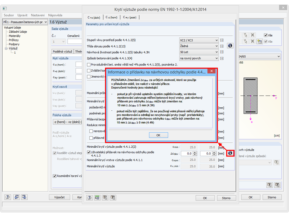Open the Soubor menu
This screenshot has width=289, height=217.
click(9, 15)
